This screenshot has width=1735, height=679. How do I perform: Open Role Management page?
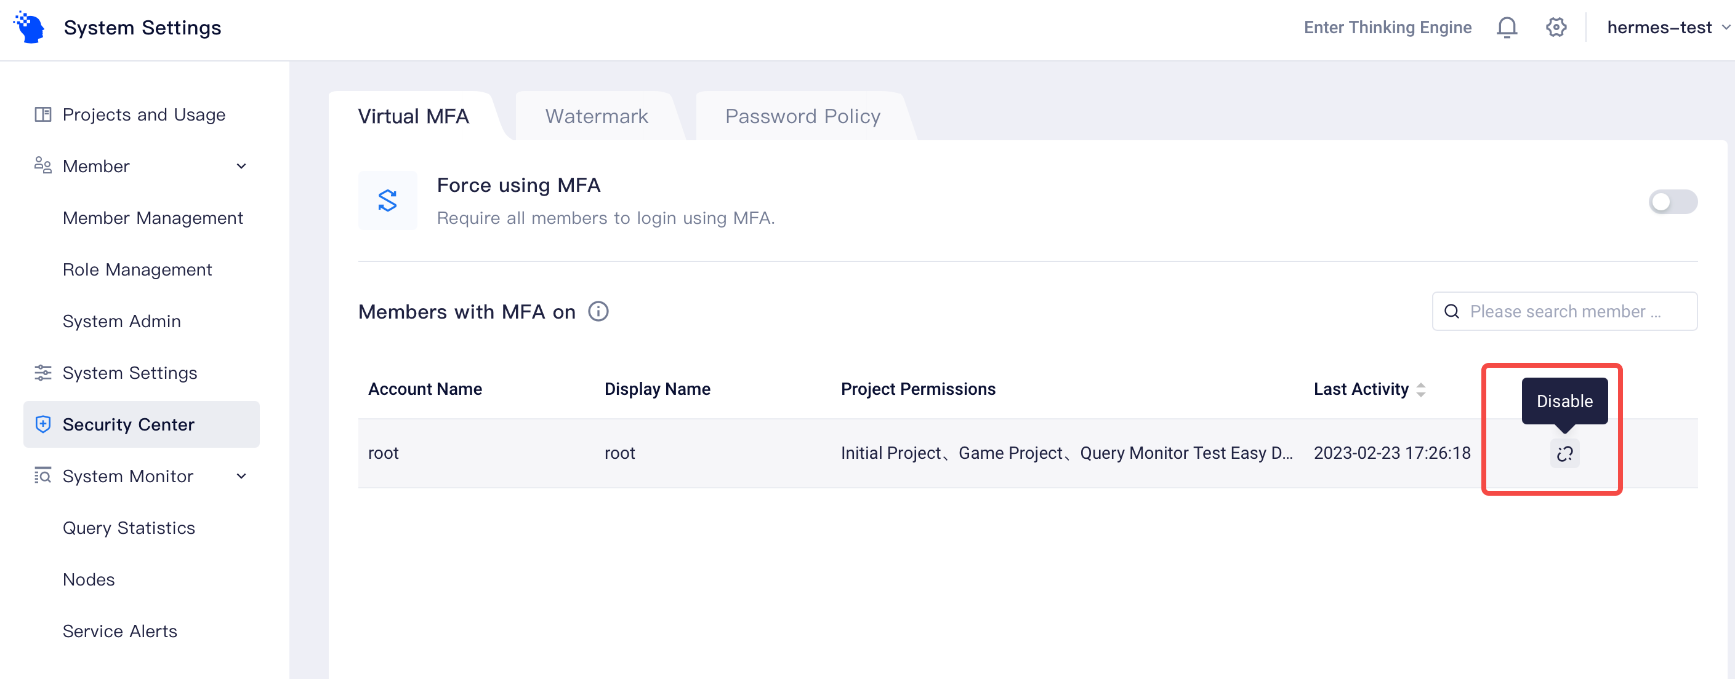[137, 270]
